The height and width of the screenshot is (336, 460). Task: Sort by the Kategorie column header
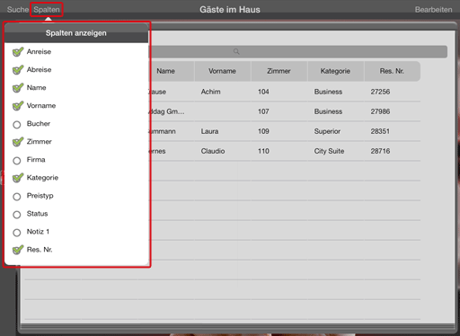[x=335, y=71]
